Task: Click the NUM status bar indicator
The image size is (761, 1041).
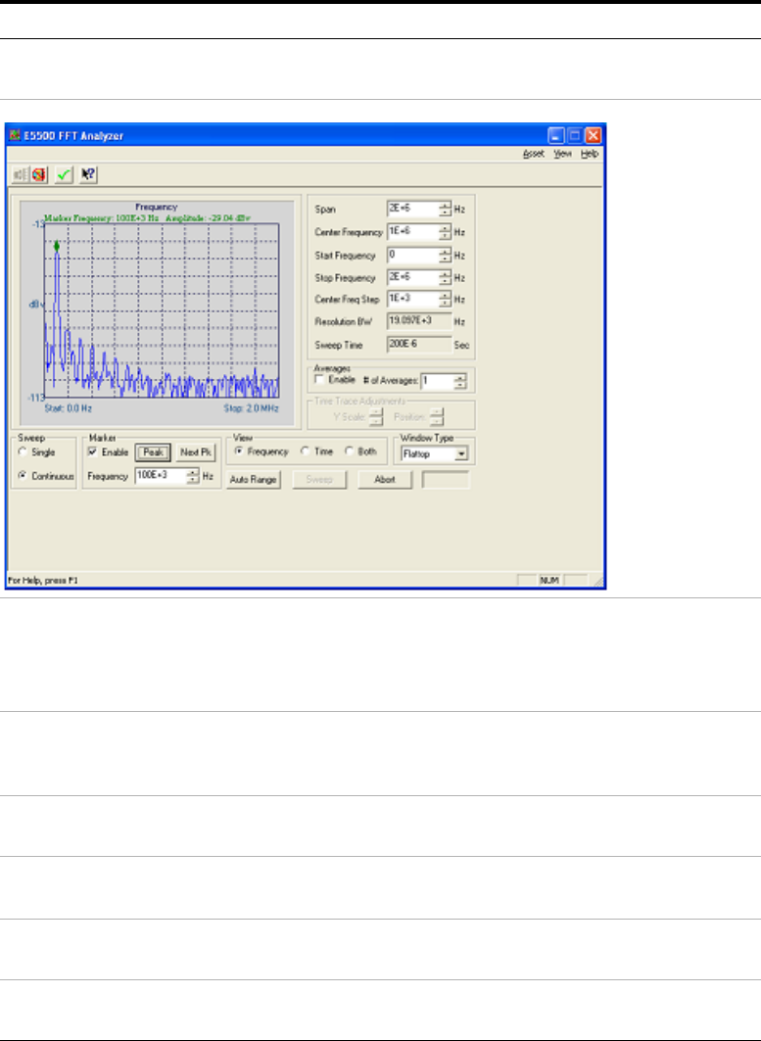Action: (549, 581)
